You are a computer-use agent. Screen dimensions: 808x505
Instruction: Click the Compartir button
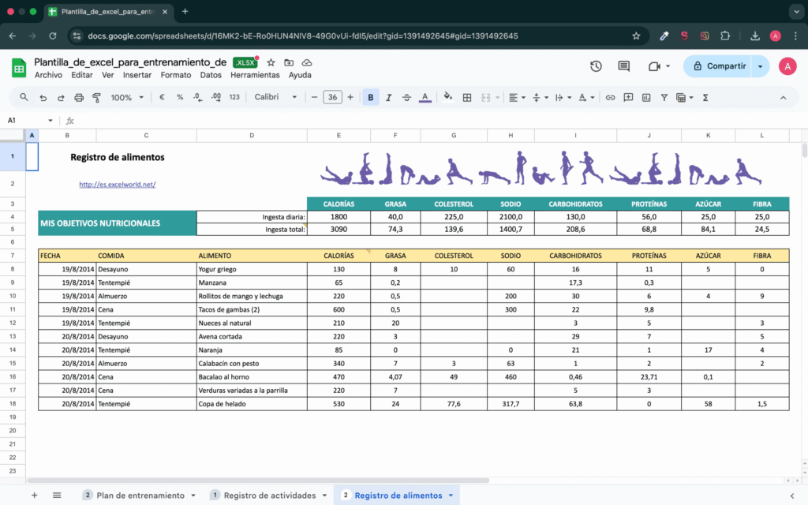(721, 66)
